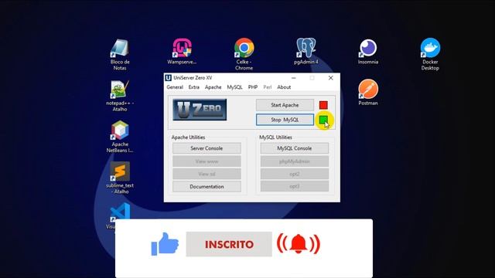Open the Postman desktop shortcut
This screenshot has height=278, width=495.
pyautogui.click(x=368, y=93)
